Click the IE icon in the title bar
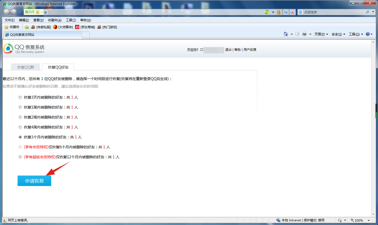Viewport: 378px width, 225px height. pyautogui.click(x=4, y=4)
